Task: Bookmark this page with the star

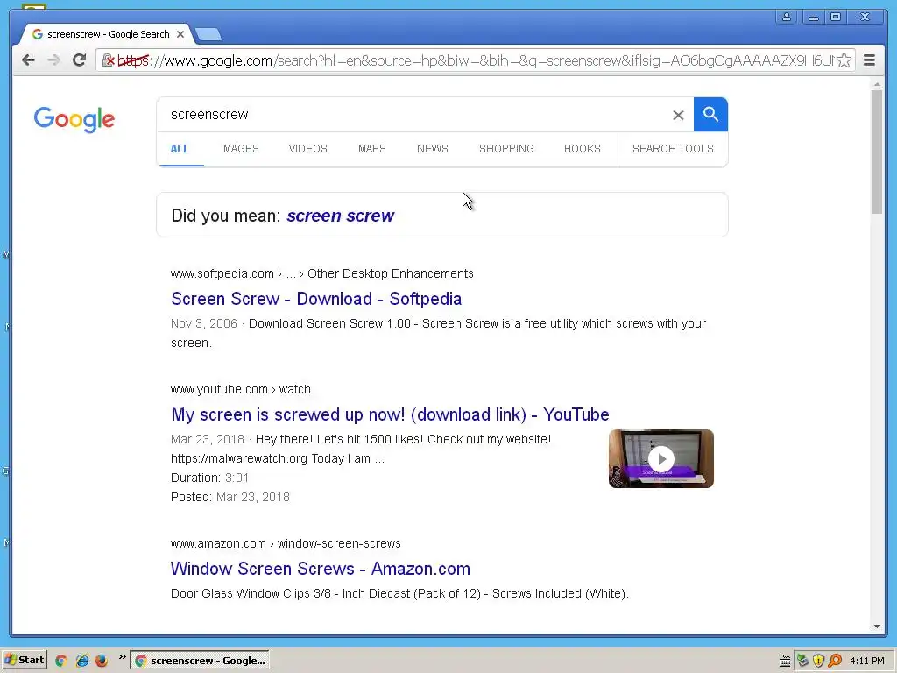Action: coord(844,60)
